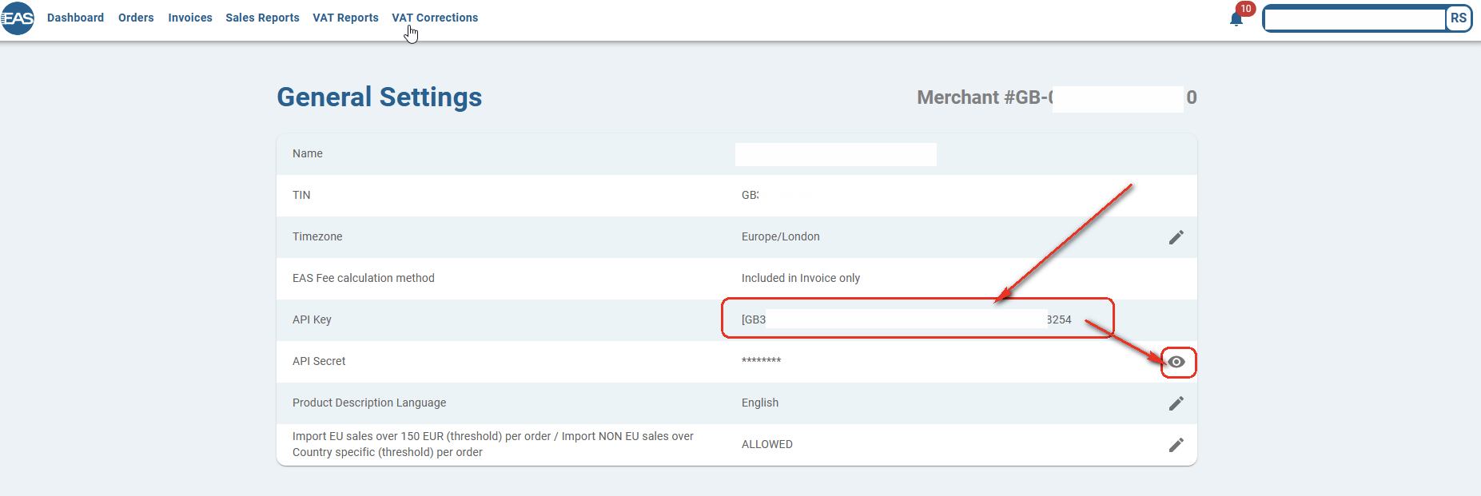Click the RS user avatar

coord(1458,18)
